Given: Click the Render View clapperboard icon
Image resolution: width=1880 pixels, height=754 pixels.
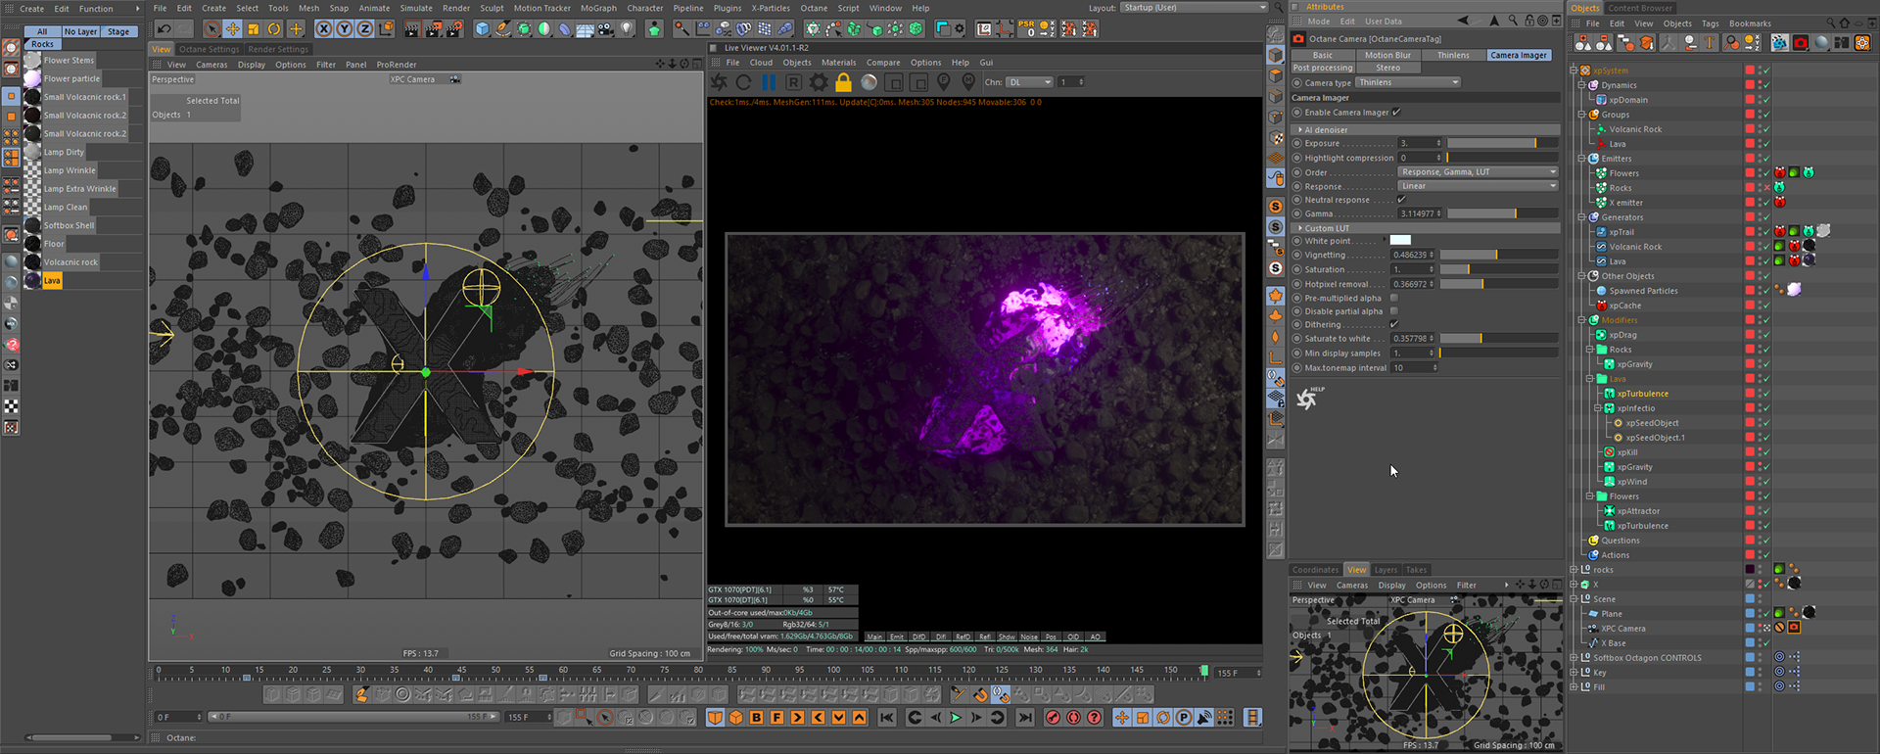Looking at the screenshot, I should coord(411,29).
